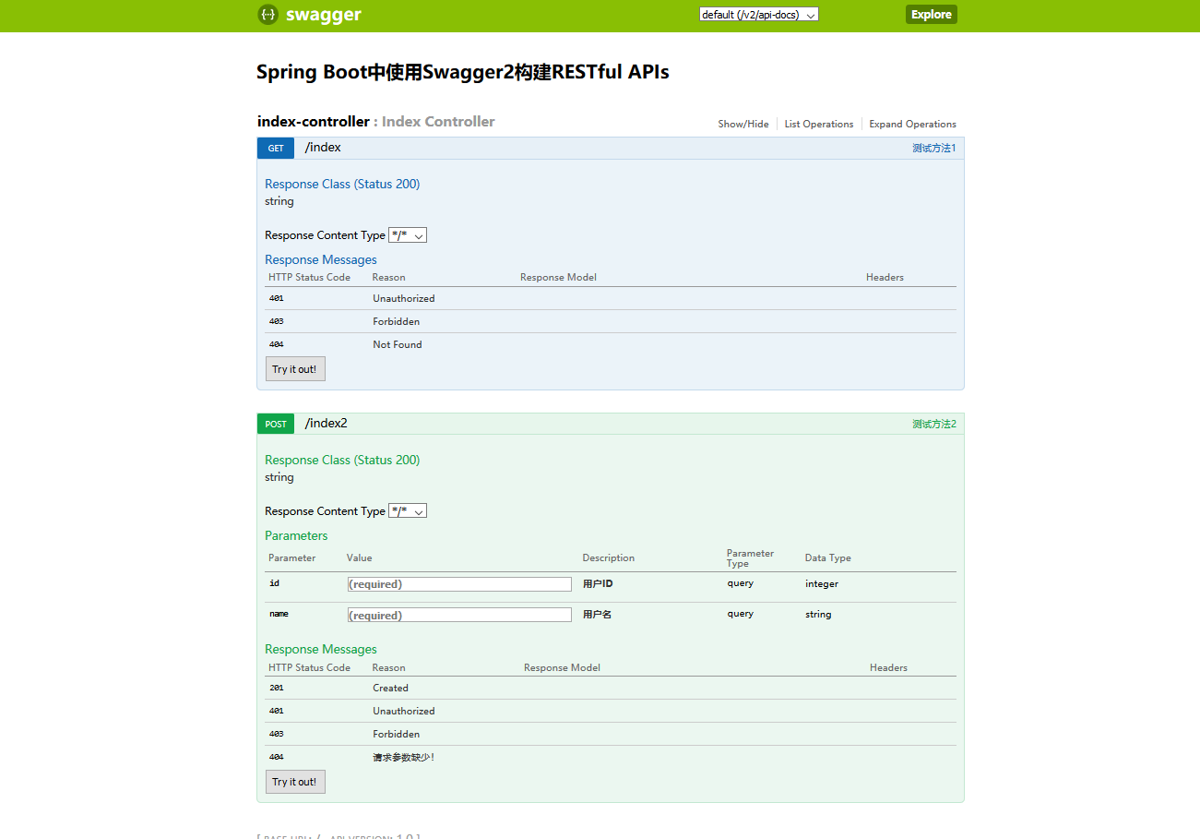Click List Operations link
The height and width of the screenshot is (839, 1200).
point(819,124)
